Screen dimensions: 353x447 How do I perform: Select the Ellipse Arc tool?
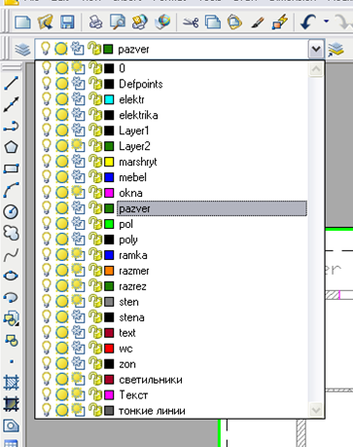click(11, 297)
